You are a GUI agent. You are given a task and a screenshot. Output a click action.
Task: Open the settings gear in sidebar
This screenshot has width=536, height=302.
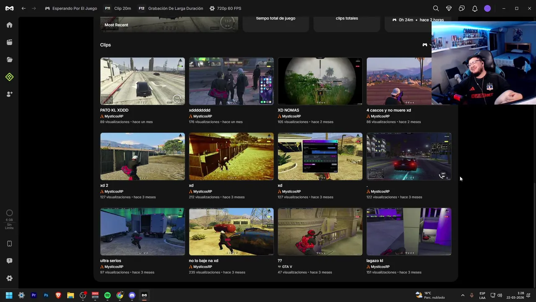click(9, 278)
